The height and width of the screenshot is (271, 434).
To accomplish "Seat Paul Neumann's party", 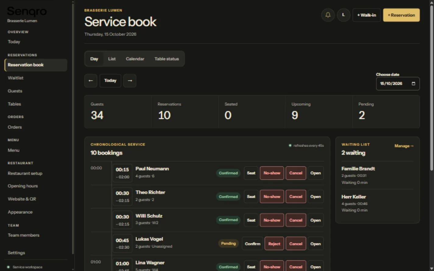I will tap(251, 173).
